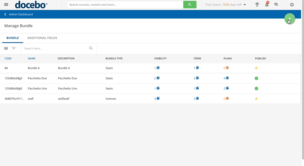The height and width of the screenshot is (166, 304).
Task: Expand the trial status dropdown arrow
Action: click(x=245, y=5)
